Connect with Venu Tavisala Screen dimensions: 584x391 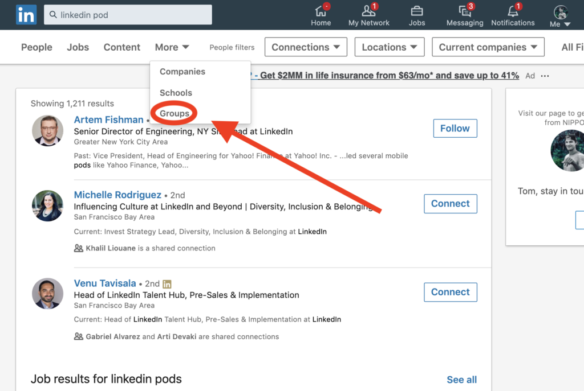[x=451, y=292]
